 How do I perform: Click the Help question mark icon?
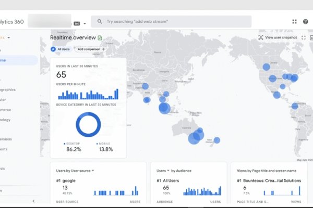pos(306,22)
